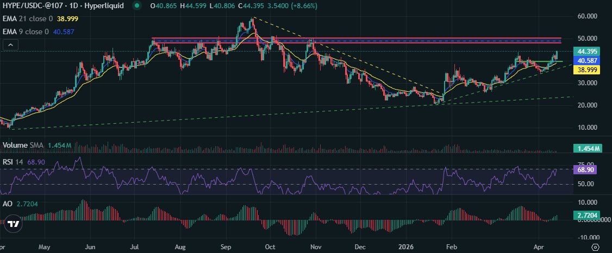The image size is (612, 253).
Task: Click the Apr date label at right end of time axis
Action: (x=539, y=247)
